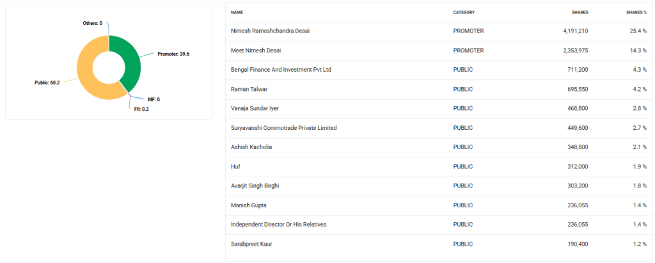Select the Public: 60.2 chart label

47,83
